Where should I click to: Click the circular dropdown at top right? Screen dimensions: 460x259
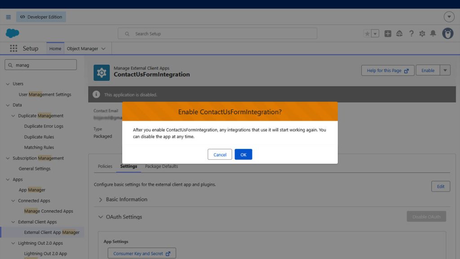coord(449,17)
